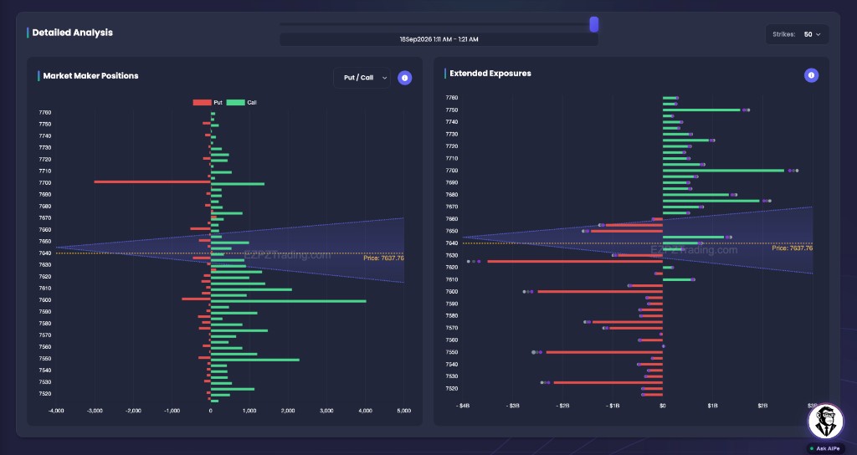857x455 pixels.
Task: Click the 16Sep2026 time range label
Action: pyautogui.click(x=439, y=39)
